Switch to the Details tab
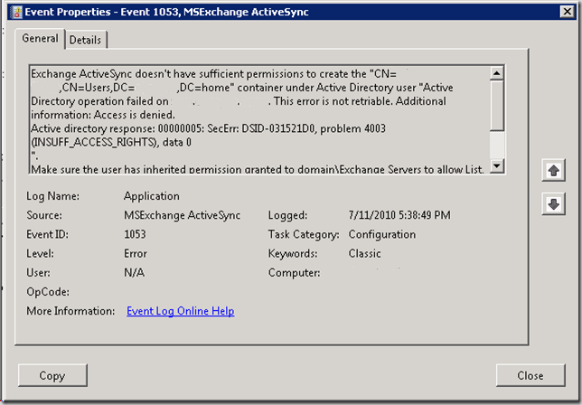The height and width of the screenshot is (405, 582). (85, 40)
